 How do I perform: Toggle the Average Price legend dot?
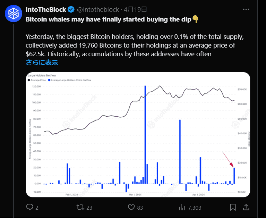point(29,80)
